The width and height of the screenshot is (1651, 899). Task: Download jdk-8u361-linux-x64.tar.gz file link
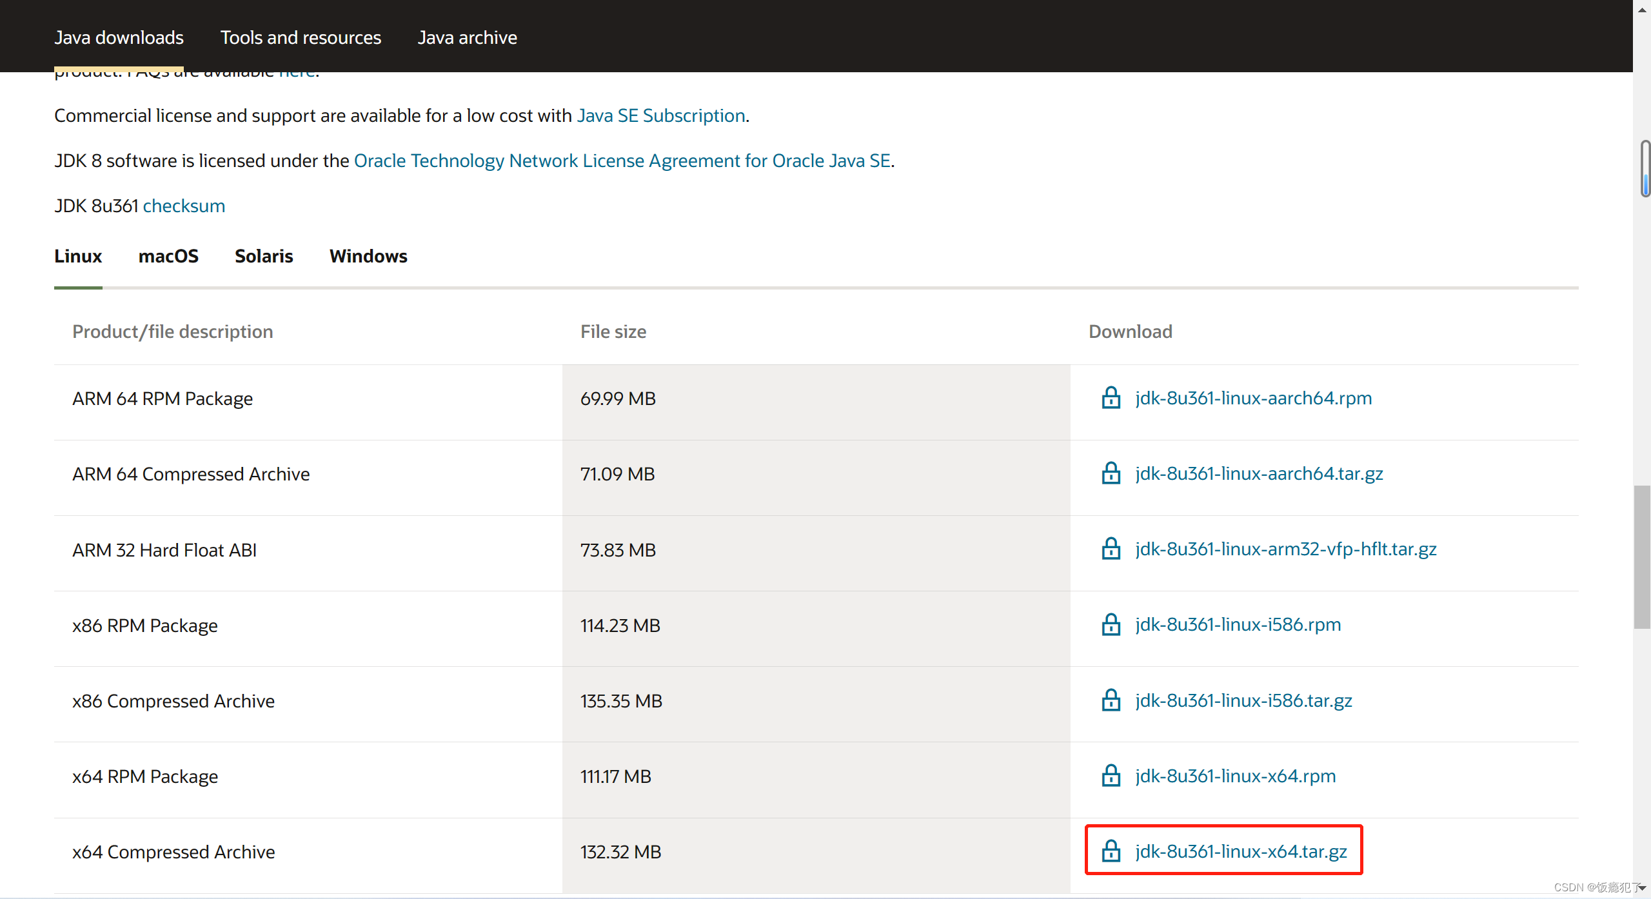(1241, 851)
